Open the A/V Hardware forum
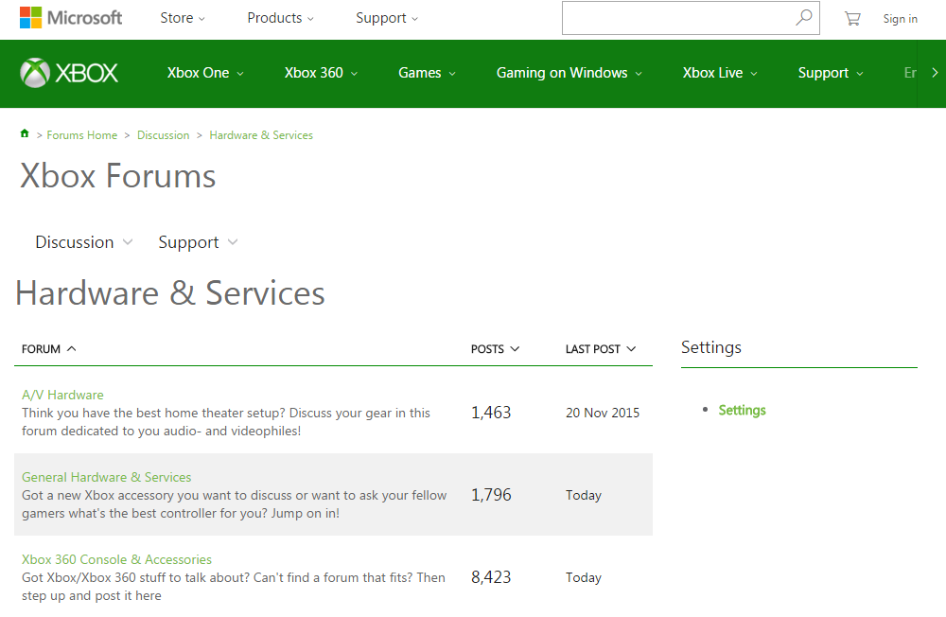946x617 pixels. click(x=62, y=395)
